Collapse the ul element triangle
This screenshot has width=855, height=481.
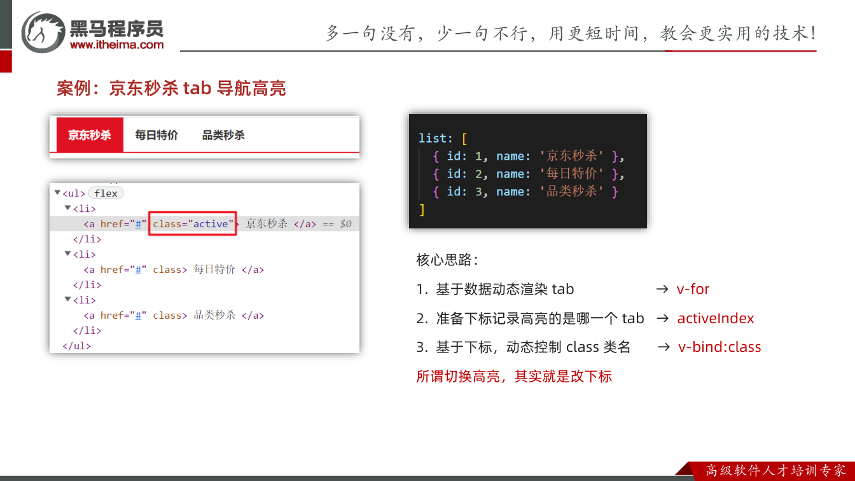57,193
